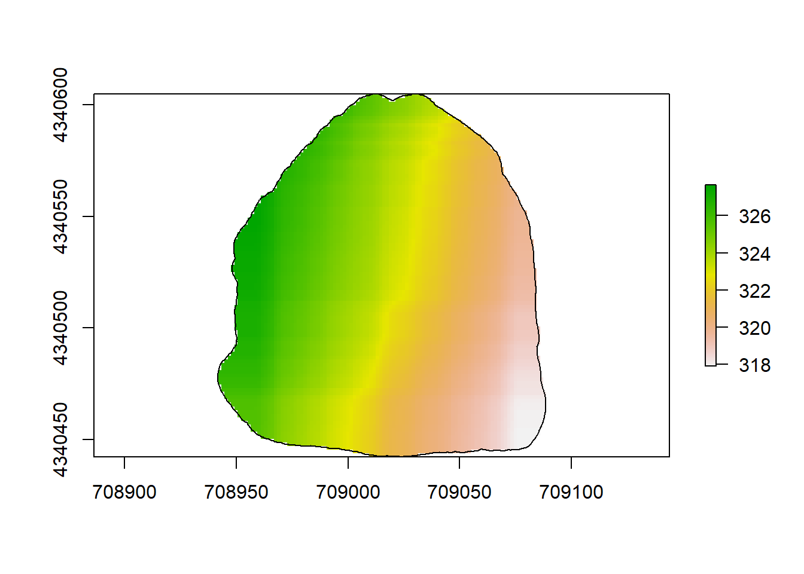Click the dark green top of color bar
Screen dimensions: 804x574
(x=711, y=190)
